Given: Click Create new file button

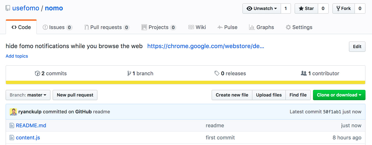Looking at the screenshot, I should (232, 95).
